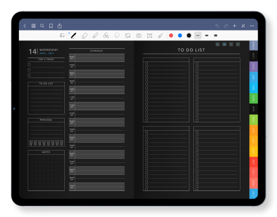Open the 2022 side tab
The image size is (277, 217).
(x=253, y=66)
